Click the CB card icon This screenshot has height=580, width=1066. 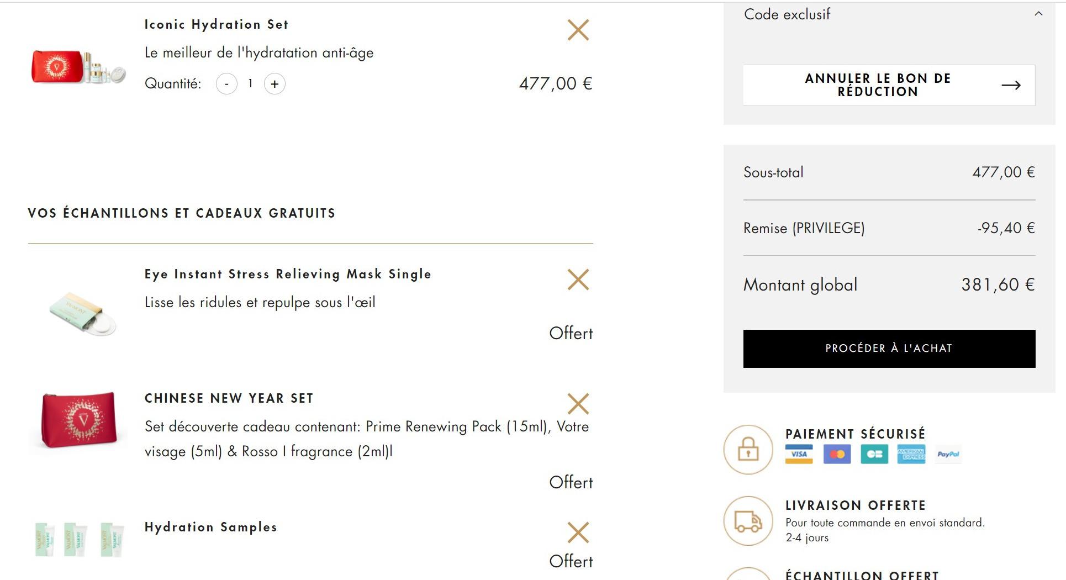point(874,454)
